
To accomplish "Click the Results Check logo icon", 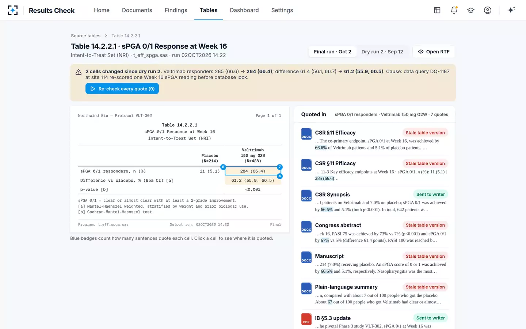I will pos(13,10).
